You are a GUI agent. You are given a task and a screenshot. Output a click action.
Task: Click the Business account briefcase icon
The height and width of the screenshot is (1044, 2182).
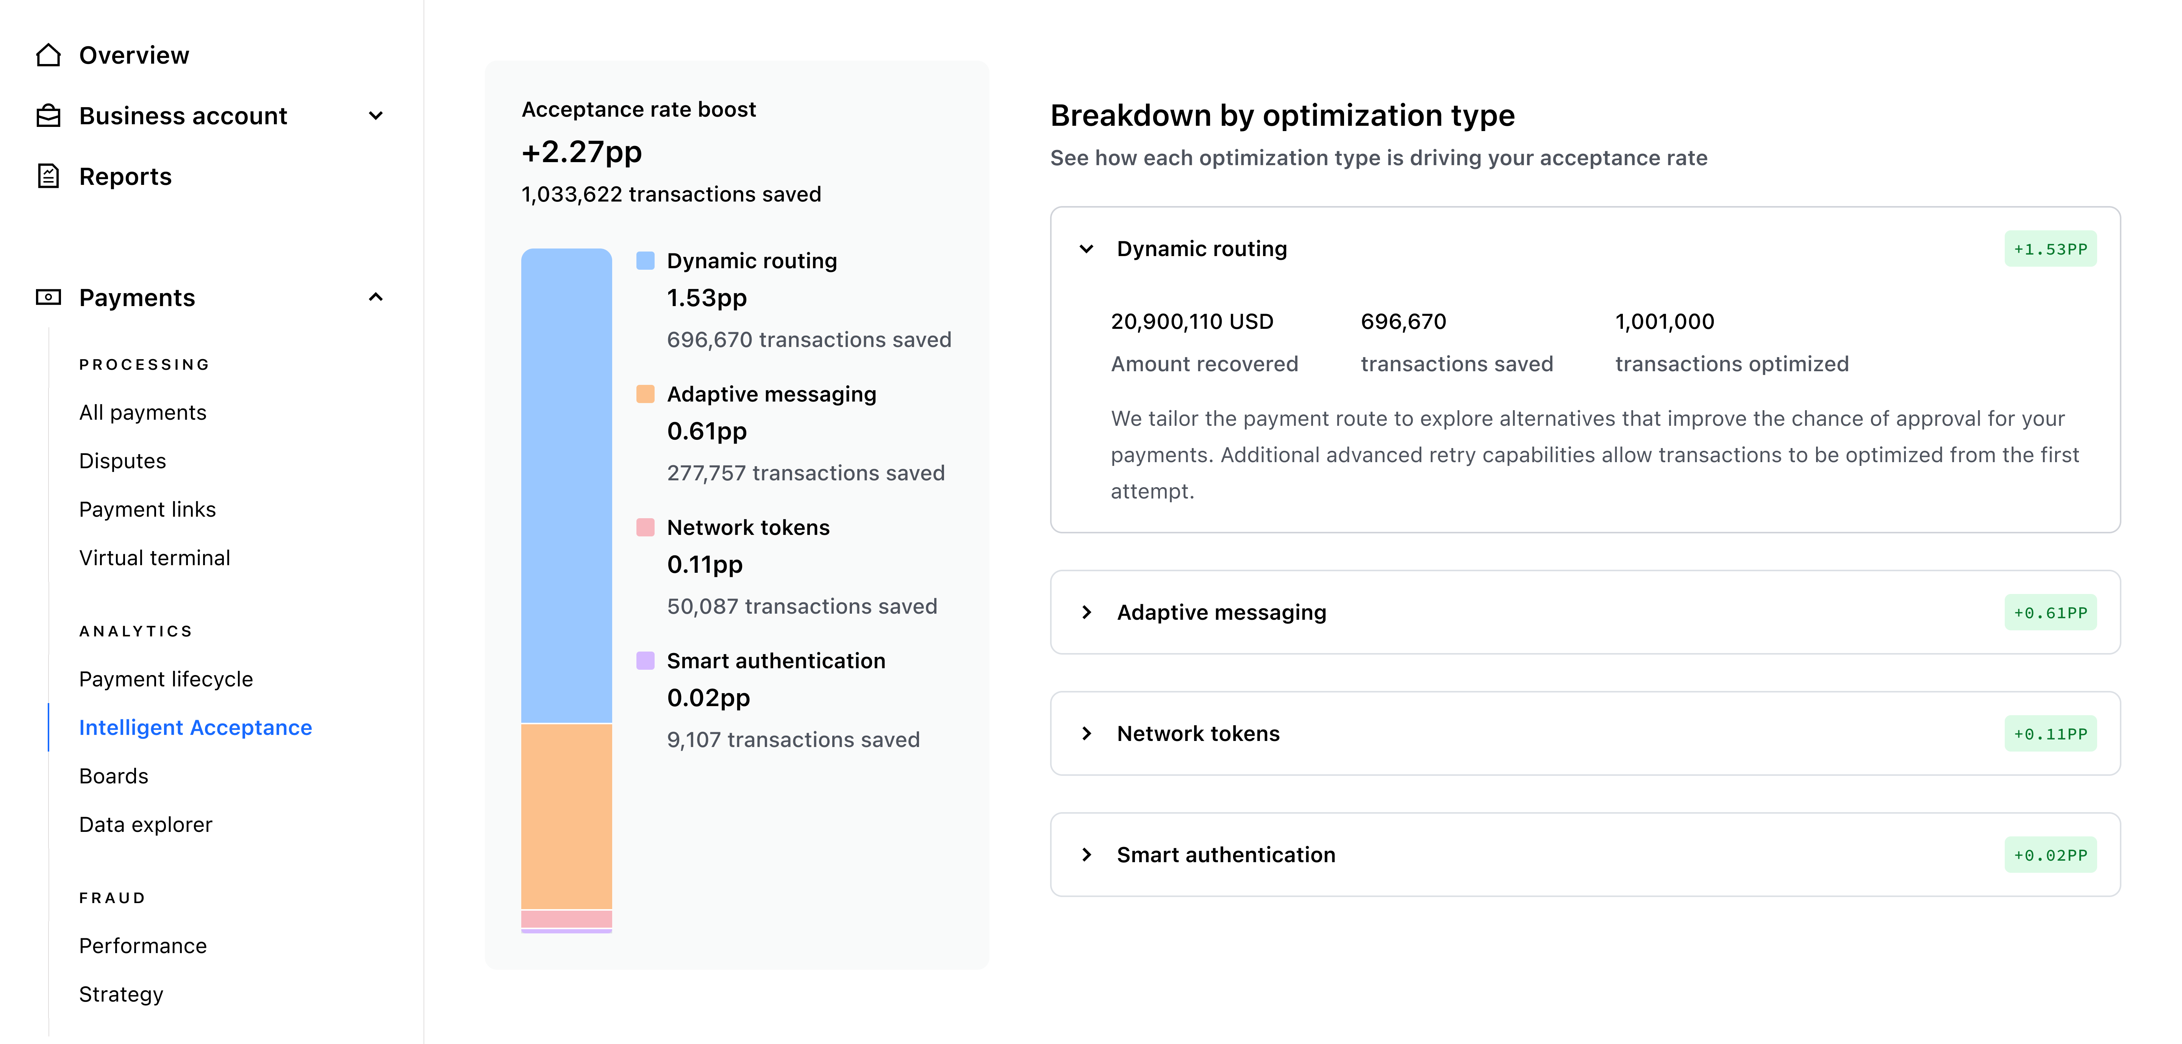(48, 116)
